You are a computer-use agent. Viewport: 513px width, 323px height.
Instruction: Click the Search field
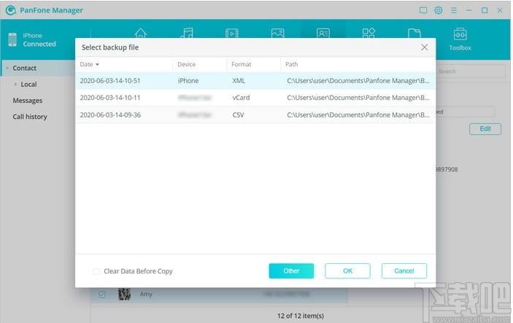point(471,71)
